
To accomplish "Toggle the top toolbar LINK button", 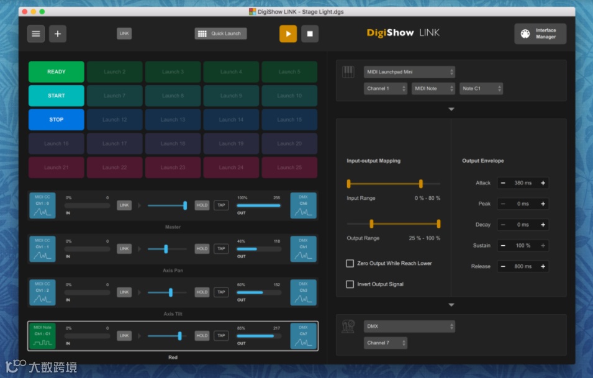I will pos(124,34).
